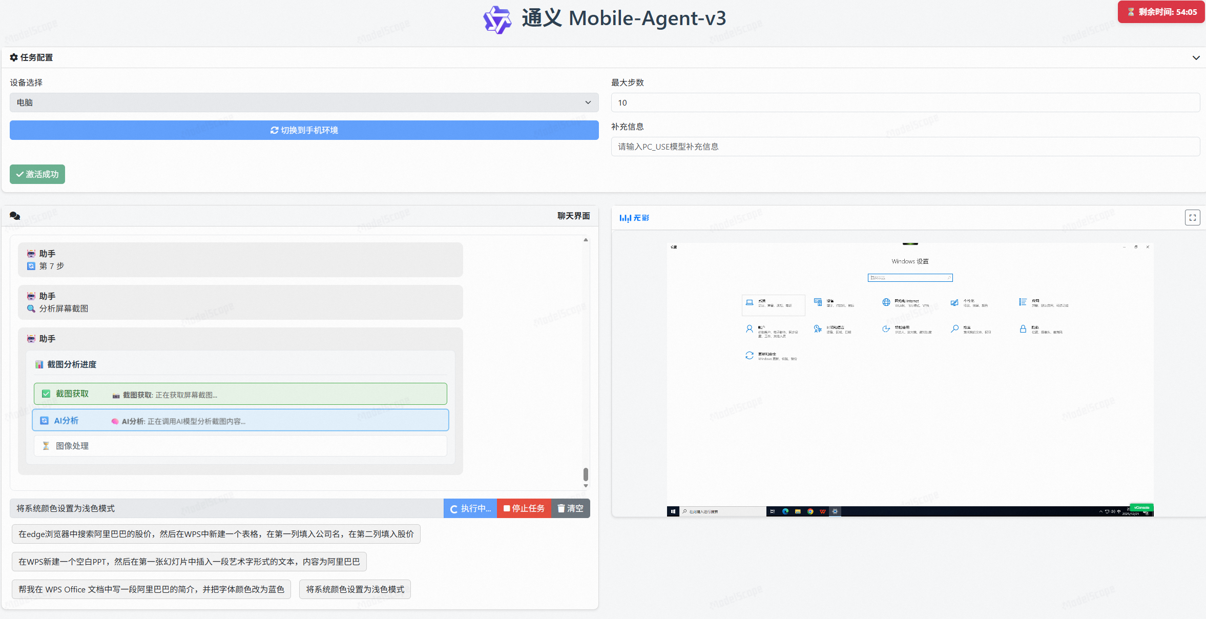Expand the 无影 remote view to fullscreen
The image size is (1206, 619).
tap(1192, 217)
